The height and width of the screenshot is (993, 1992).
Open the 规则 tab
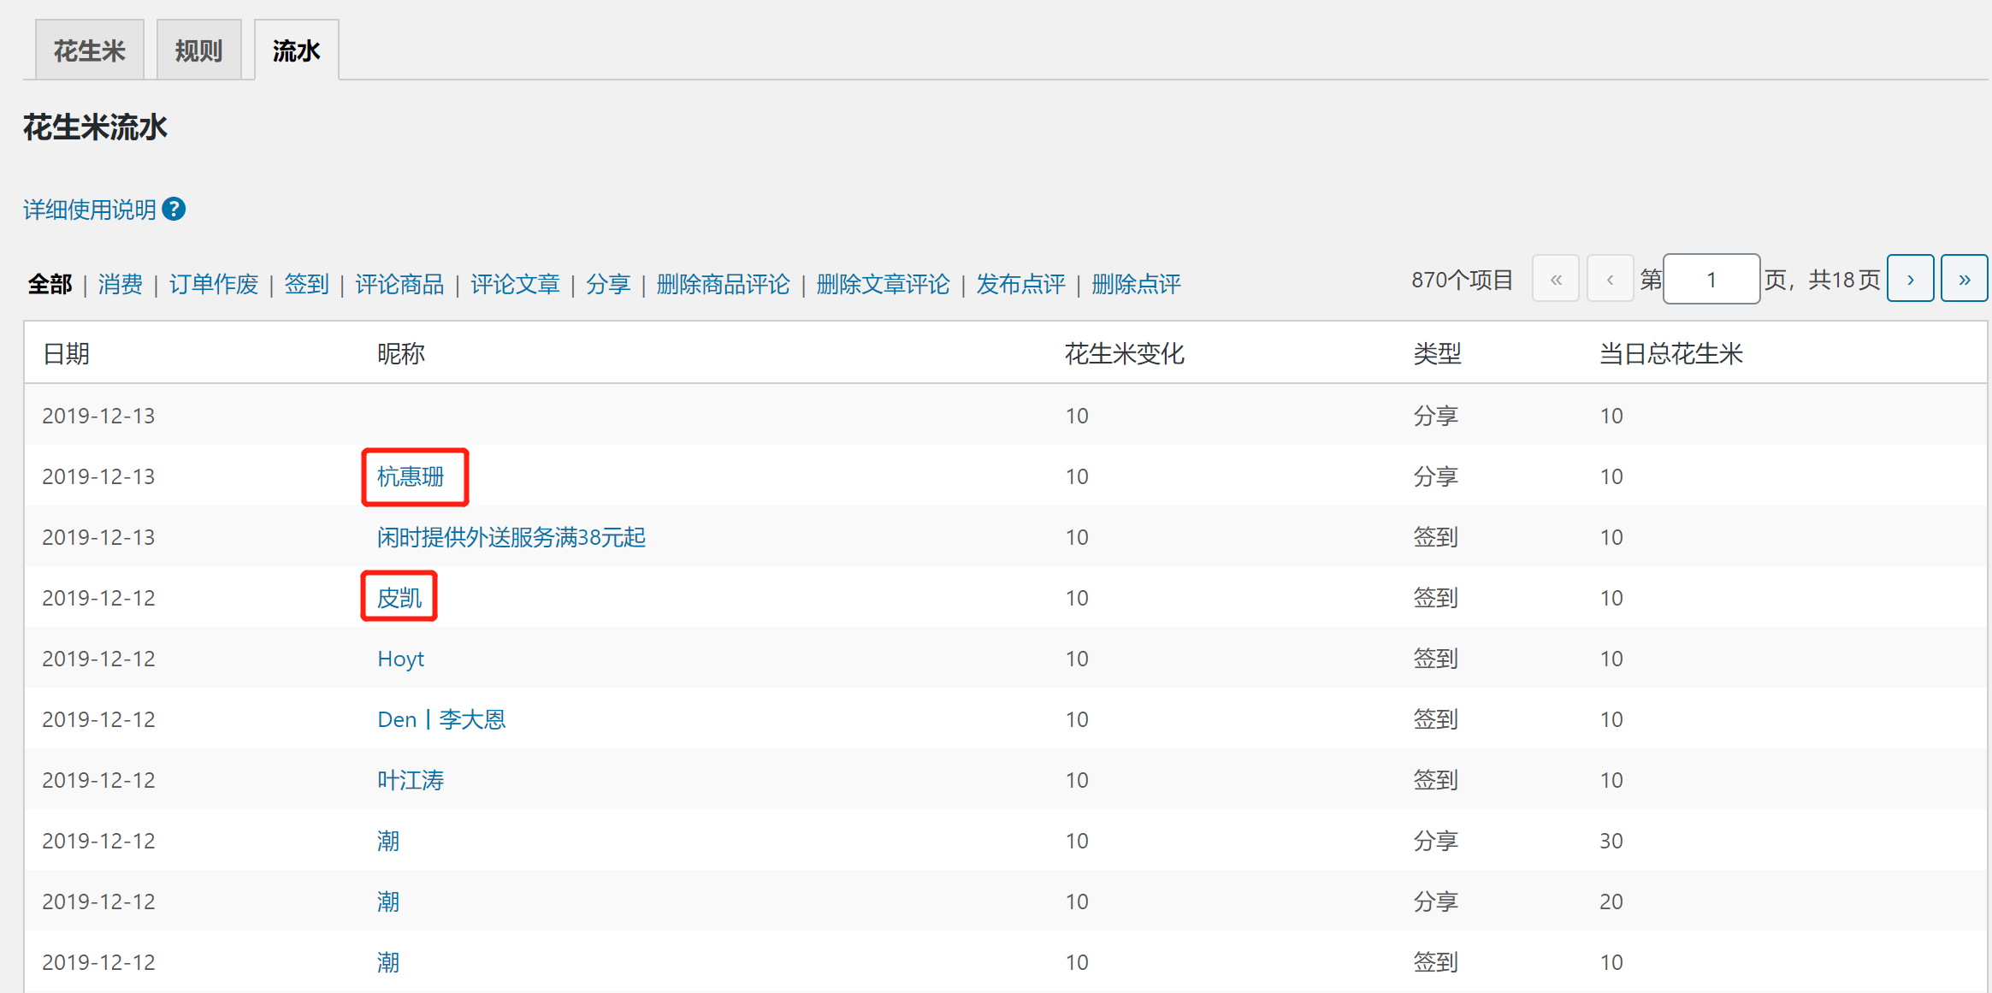coord(198,51)
